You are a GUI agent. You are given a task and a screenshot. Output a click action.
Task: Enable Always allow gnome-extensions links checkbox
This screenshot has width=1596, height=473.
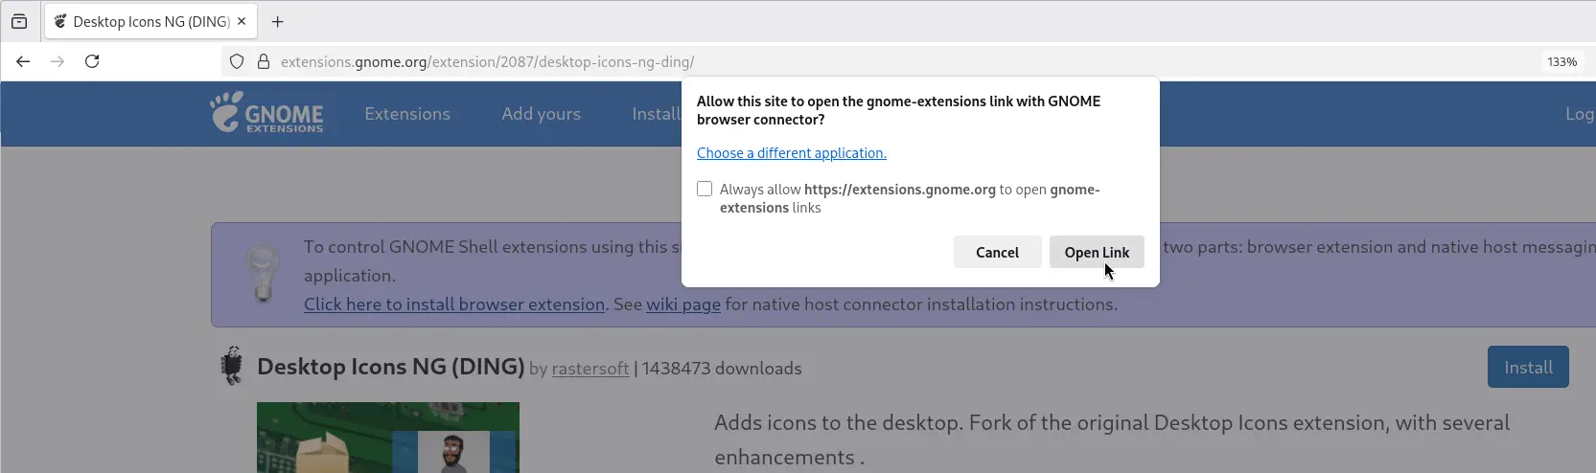tap(705, 189)
